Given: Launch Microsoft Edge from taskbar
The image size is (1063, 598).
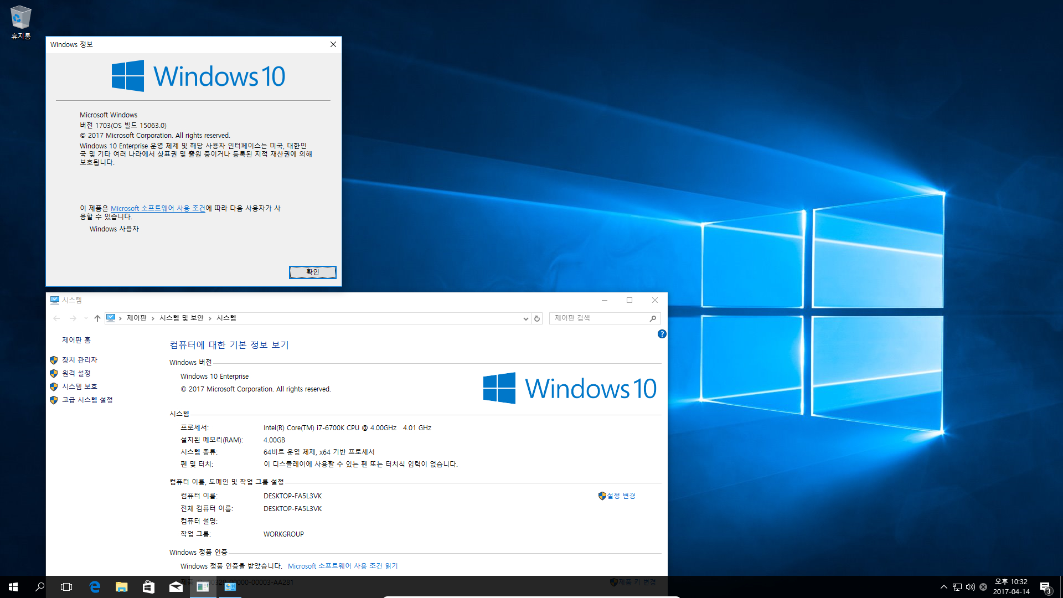Looking at the screenshot, I should tap(95, 587).
